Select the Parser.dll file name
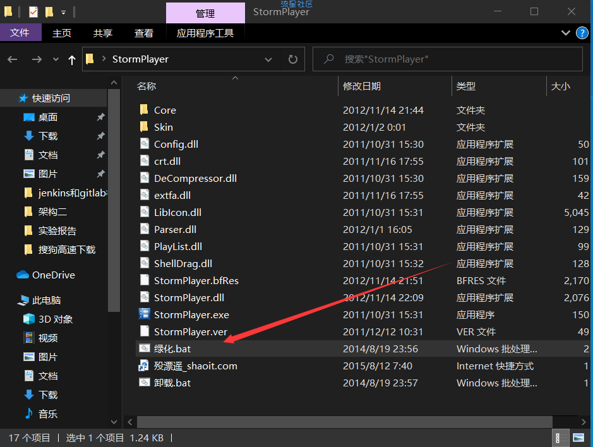Image resolution: width=593 pixels, height=447 pixels. 175,229
